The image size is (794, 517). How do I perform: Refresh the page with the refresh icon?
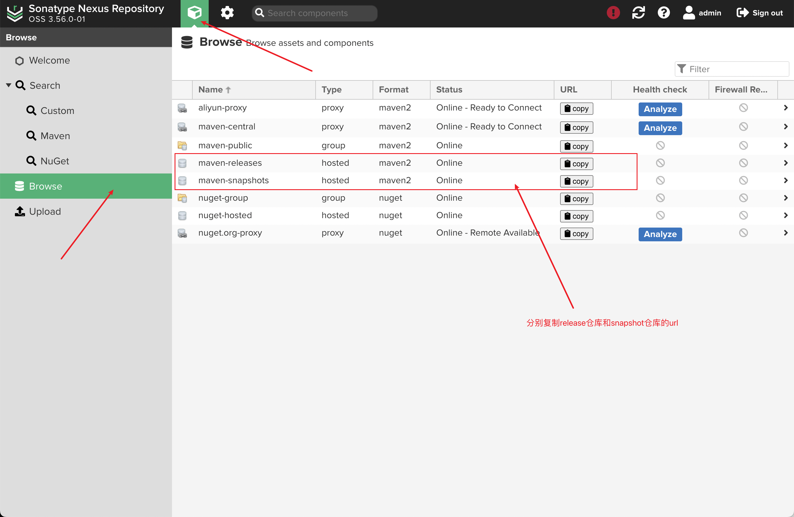pos(638,13)
